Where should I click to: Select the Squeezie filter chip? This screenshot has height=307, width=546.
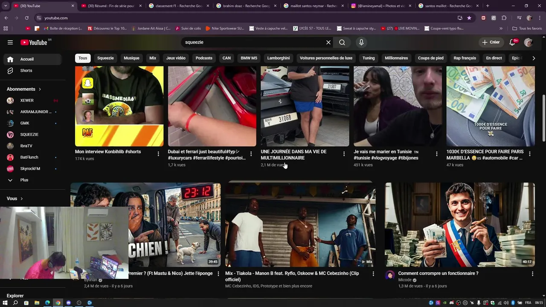[x=105, y=58]
